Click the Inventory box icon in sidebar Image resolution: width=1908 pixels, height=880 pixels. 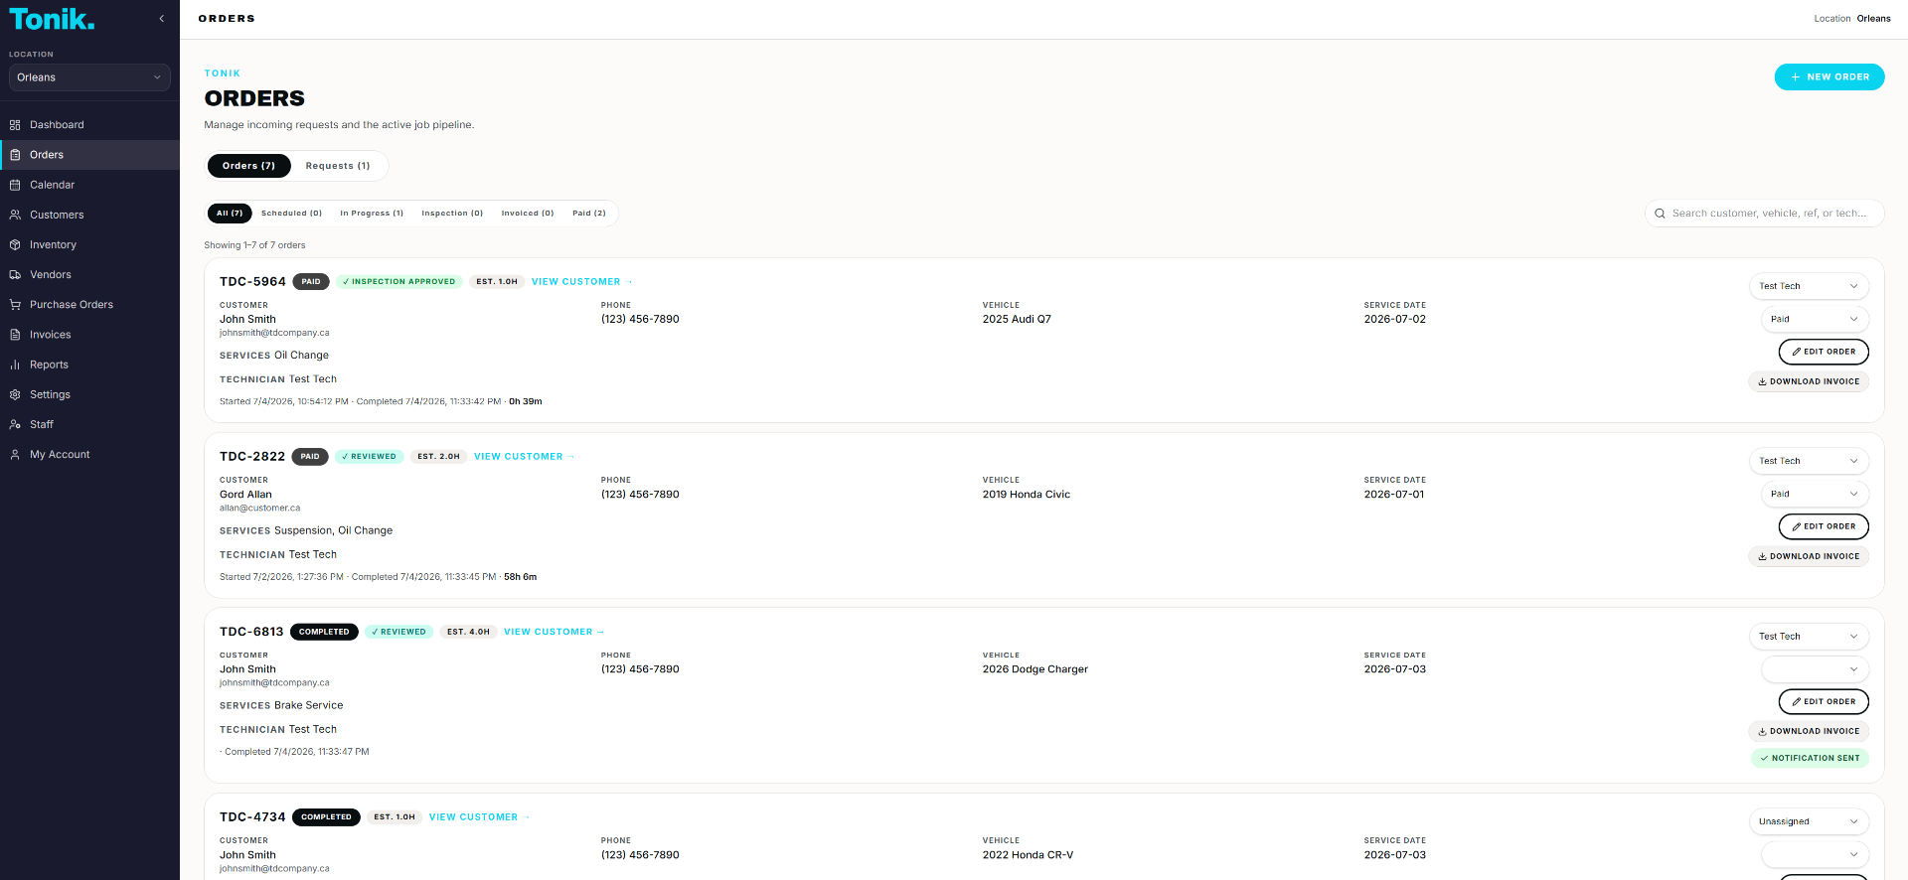(x=15, y=244)
